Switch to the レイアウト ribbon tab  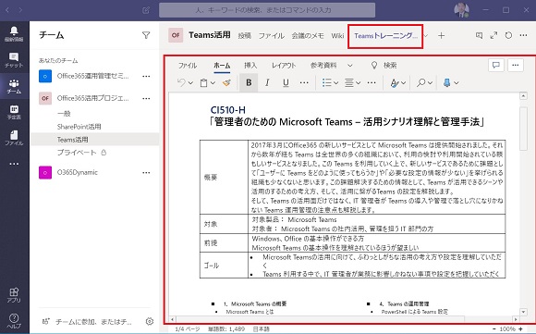point(284,66)
